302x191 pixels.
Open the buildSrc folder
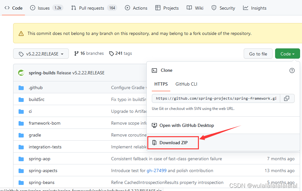pos(37,99)
